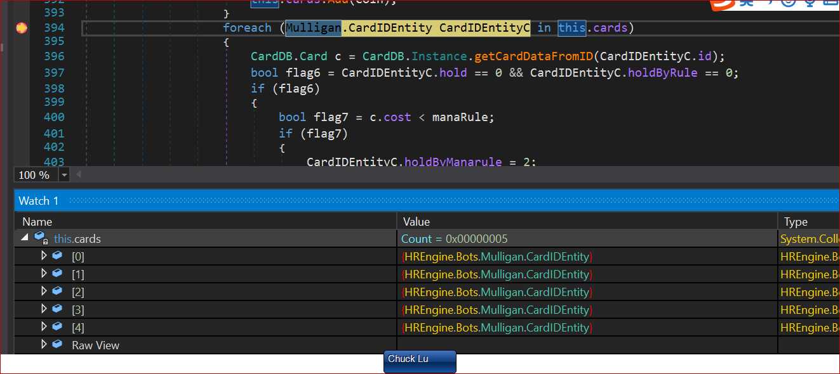
Task: Collapse the this.cards watch entry
Action: point(25,237)
